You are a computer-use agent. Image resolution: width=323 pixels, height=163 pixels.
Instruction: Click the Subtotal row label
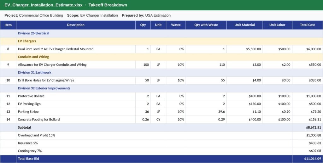click(x=24, y=127)
